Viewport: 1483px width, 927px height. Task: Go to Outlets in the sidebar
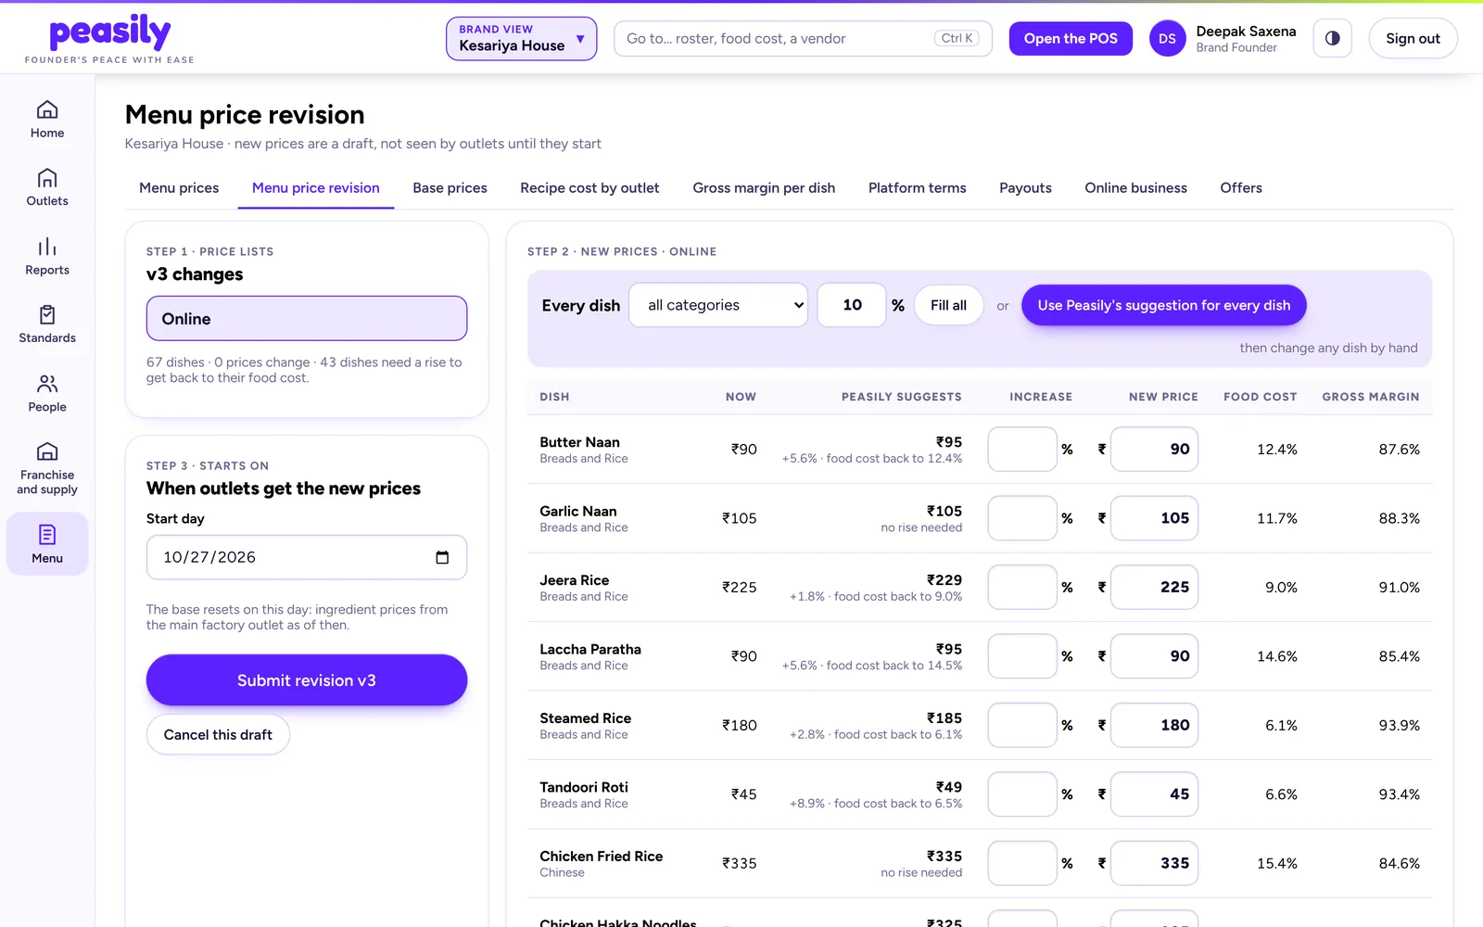pyautogui.click(x=47, y=187)
